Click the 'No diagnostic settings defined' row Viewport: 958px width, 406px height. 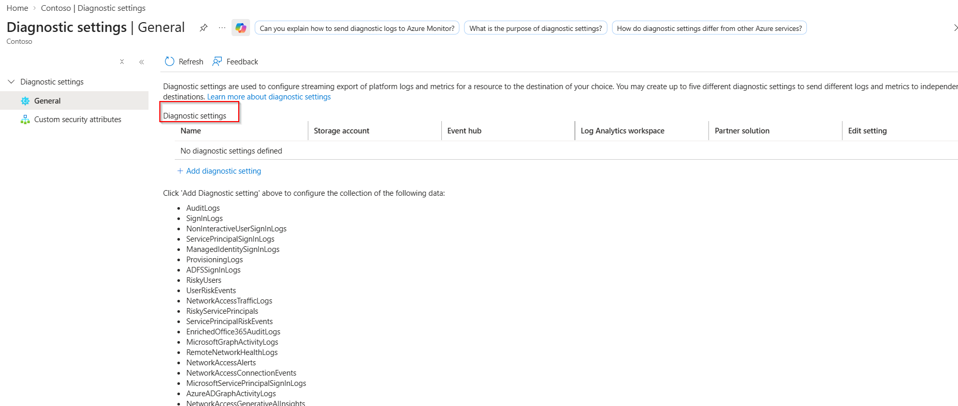point(566,151)
